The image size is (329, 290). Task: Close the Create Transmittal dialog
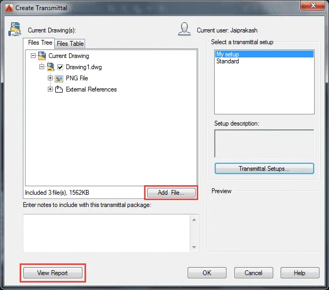[313, 5]
